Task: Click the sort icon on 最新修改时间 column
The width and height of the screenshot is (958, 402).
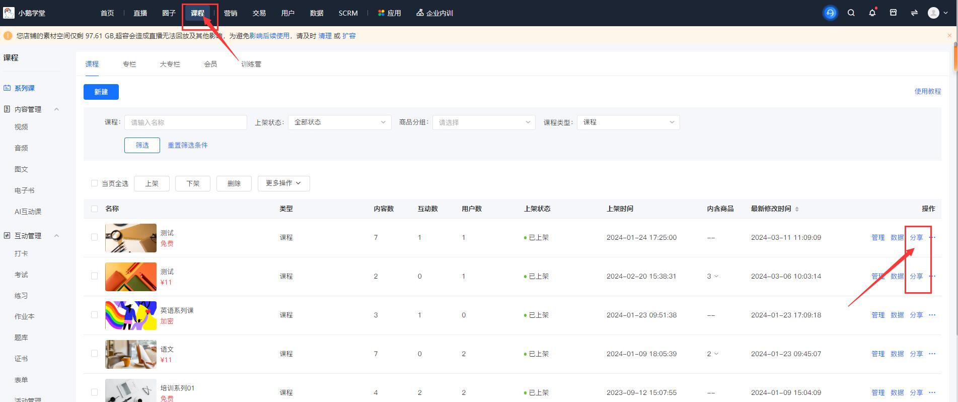Action: click(796, 209)
